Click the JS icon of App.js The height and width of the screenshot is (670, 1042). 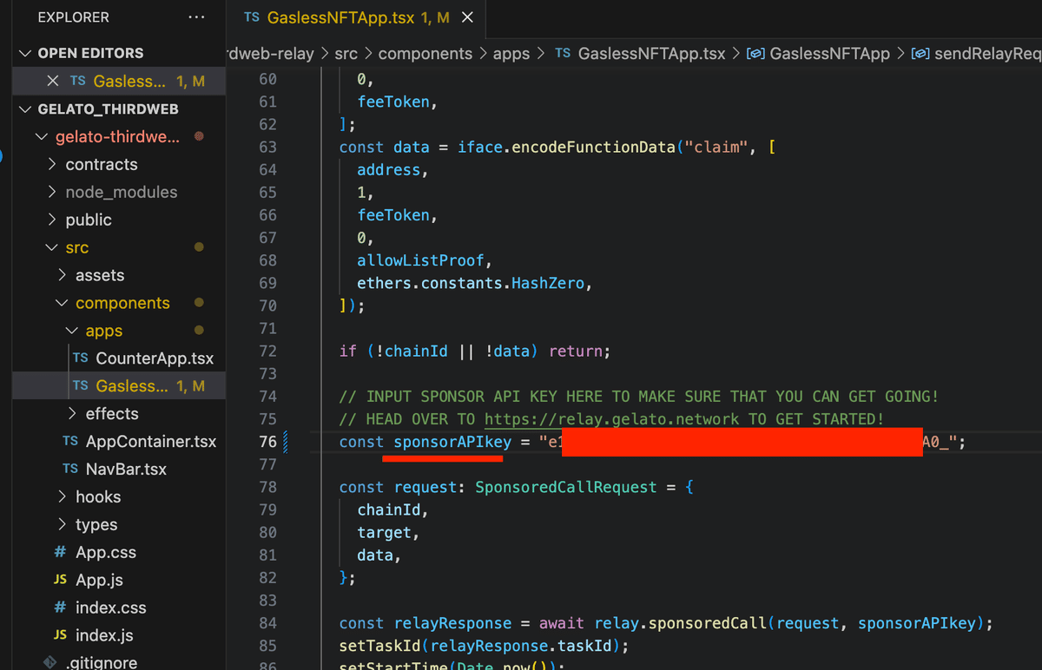point(60,581)
